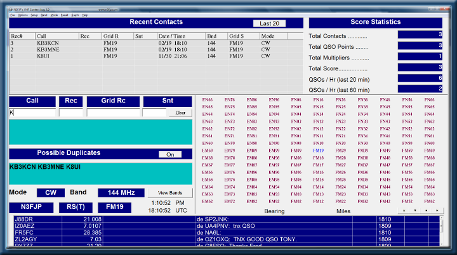This screenshot has height=255, width=457.
Task: Click the FM18 grid square
Action: (318, 158)
